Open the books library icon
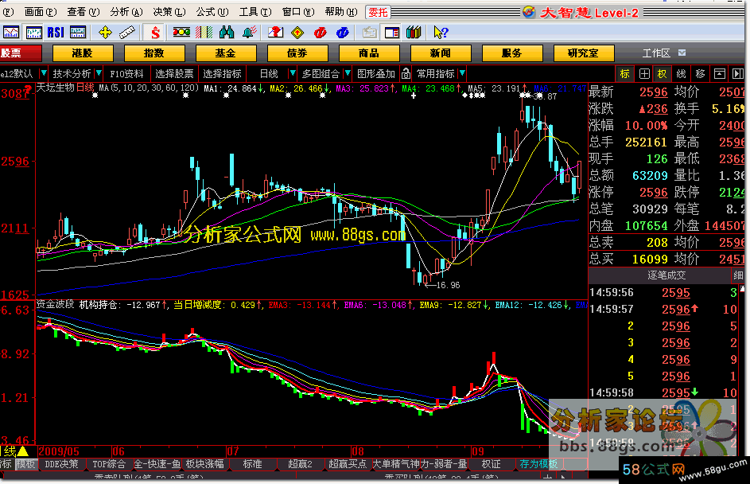 coord(414,32)
